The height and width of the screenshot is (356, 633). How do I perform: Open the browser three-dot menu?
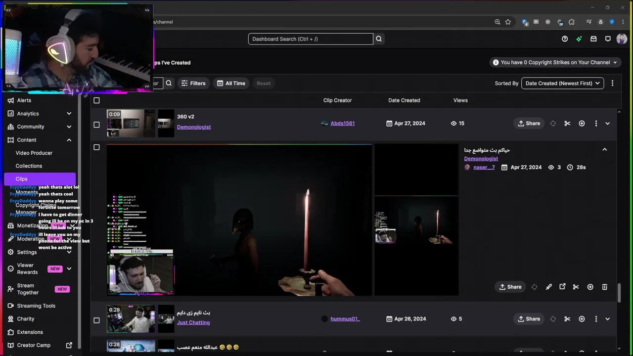(x=623, y=22)
